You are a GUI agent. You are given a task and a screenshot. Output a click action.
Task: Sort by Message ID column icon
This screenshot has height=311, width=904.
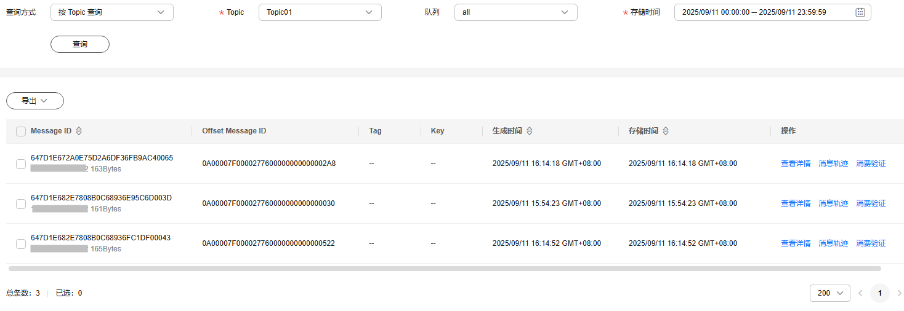click(79, 131)
